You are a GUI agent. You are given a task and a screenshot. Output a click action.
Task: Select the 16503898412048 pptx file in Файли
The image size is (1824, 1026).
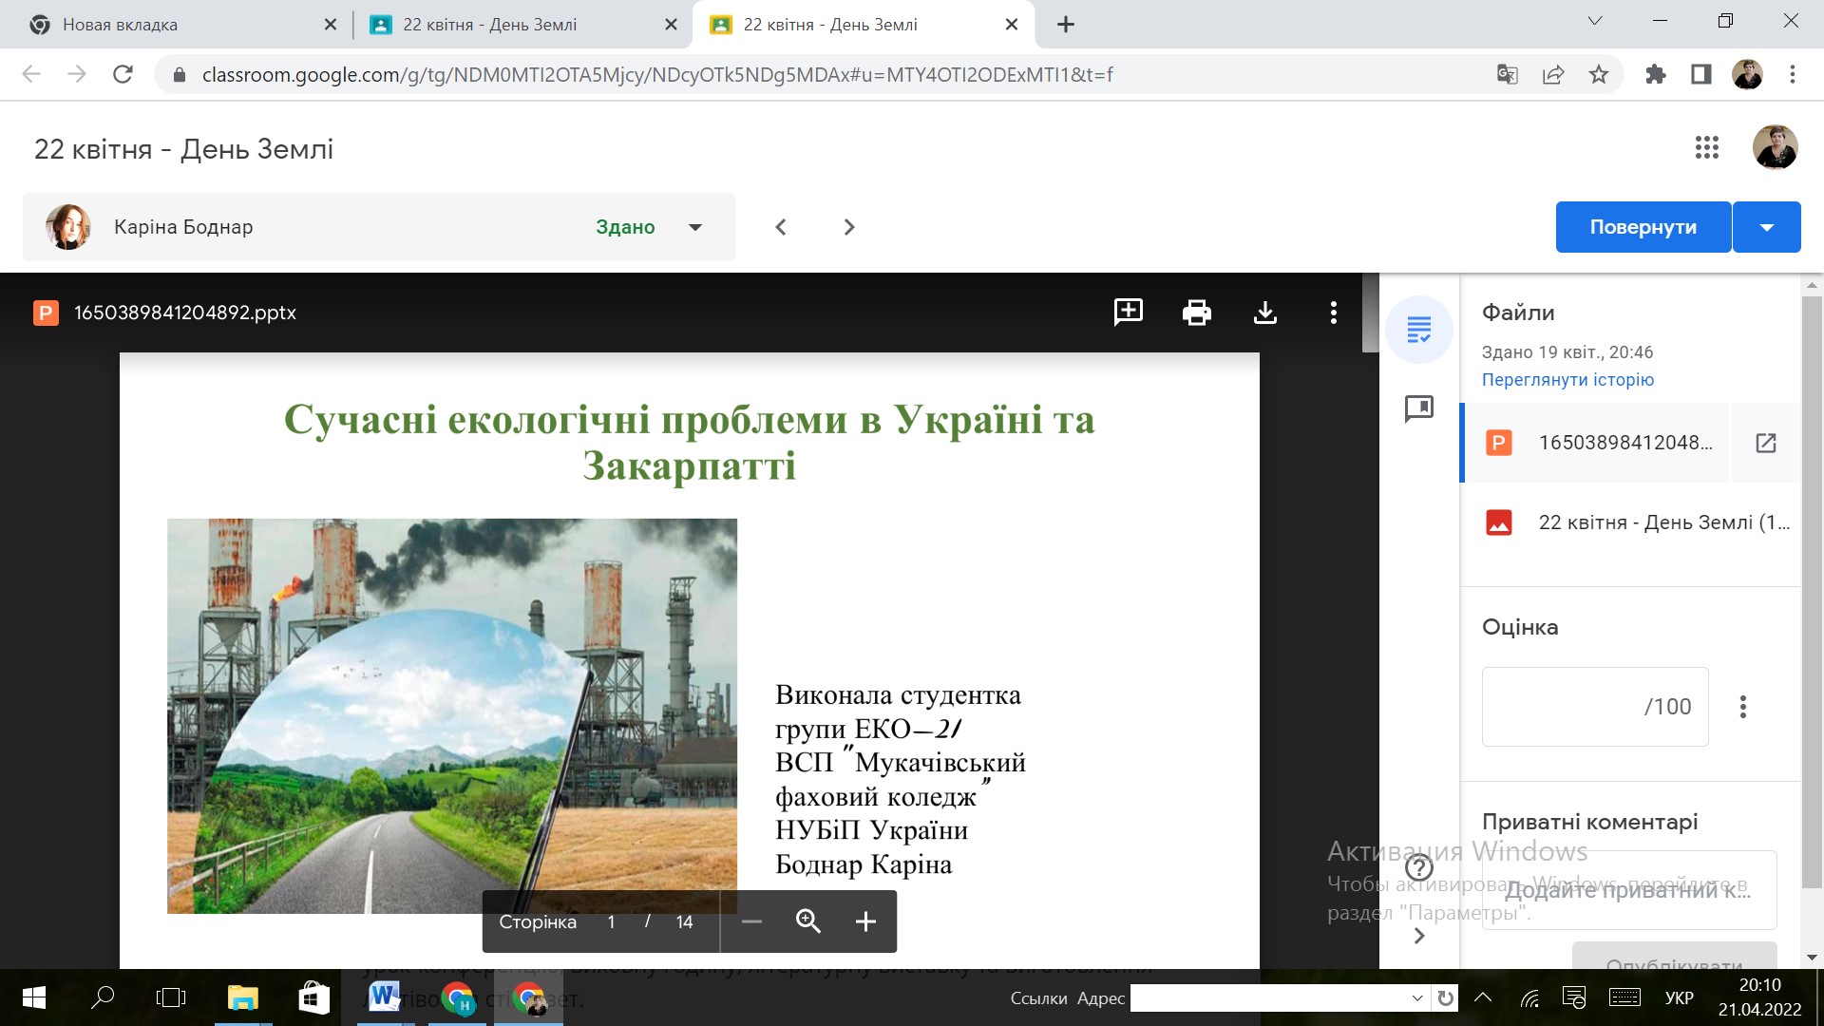(1597, 443)
